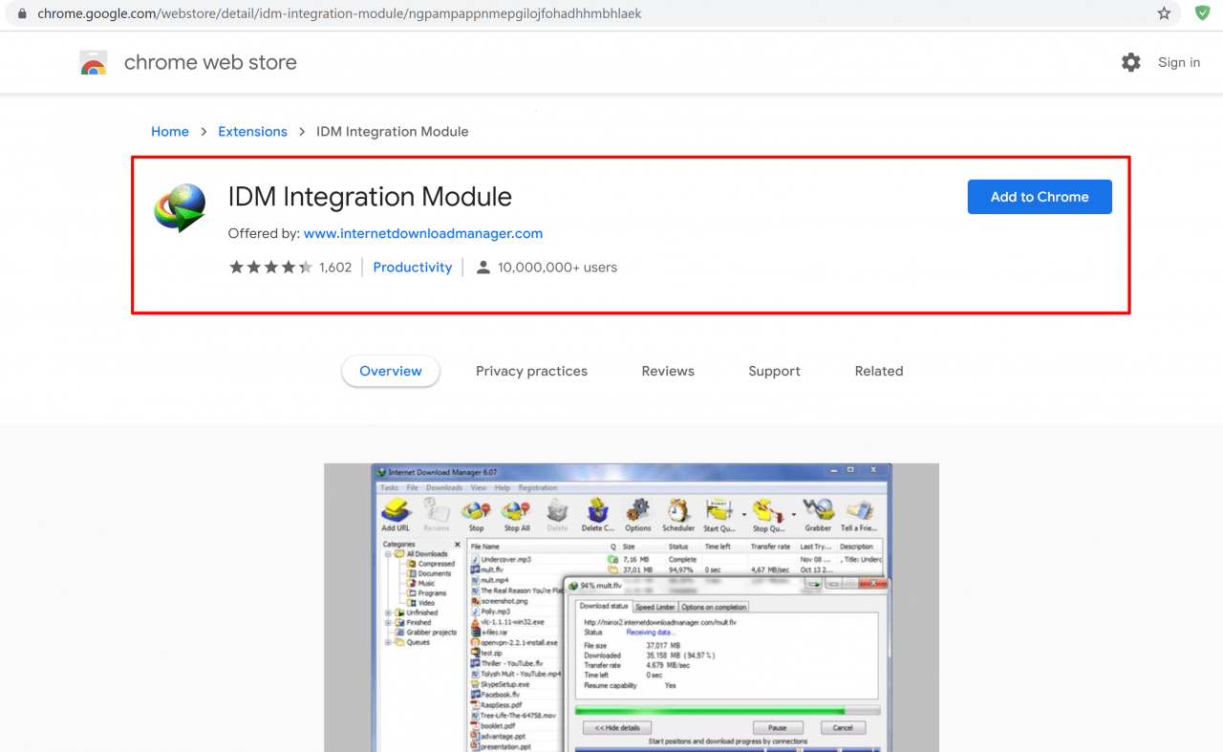Open the Downloads menu in IDM

[x=444, y=487]
